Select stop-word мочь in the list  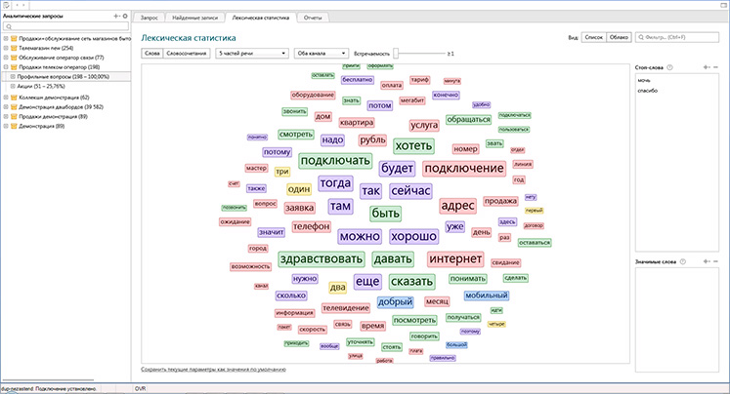[x=644, y=81]
